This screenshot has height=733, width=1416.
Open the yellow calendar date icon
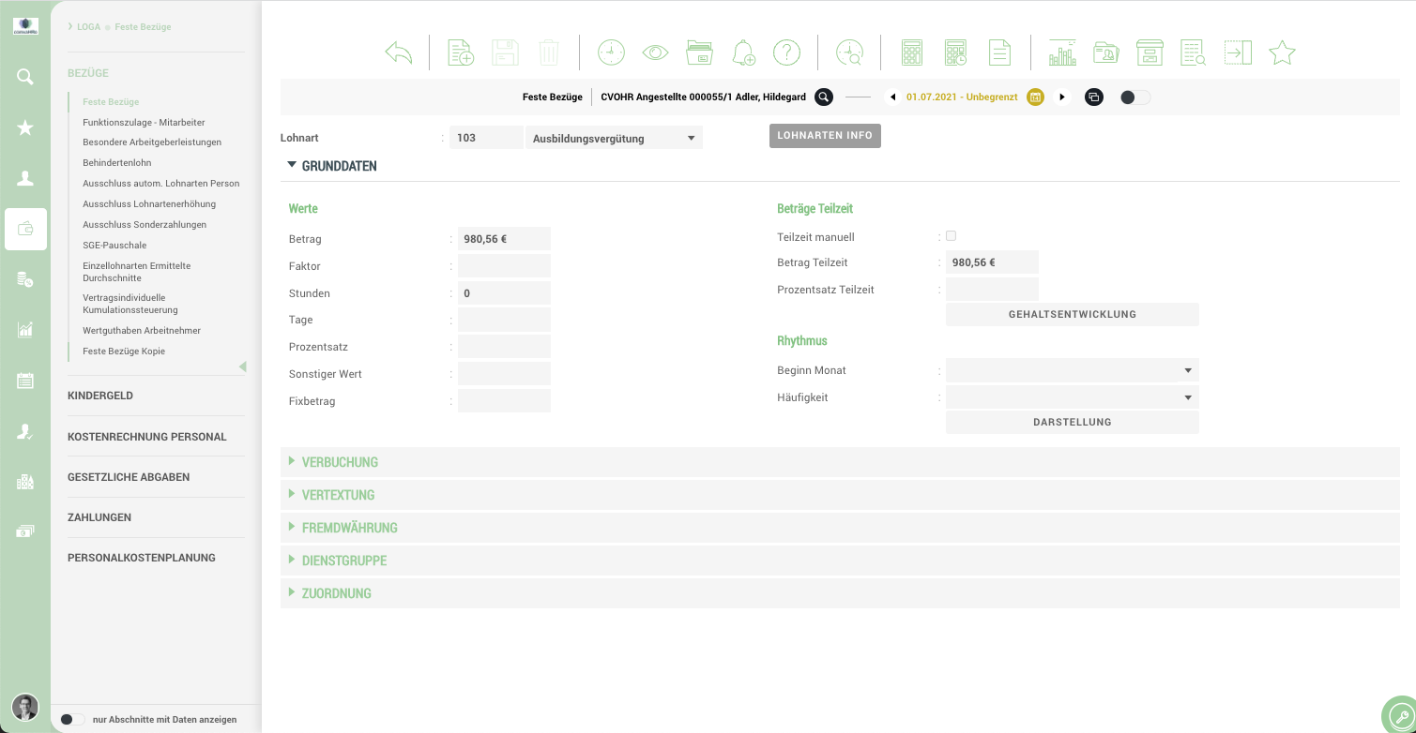[1035, 97]
